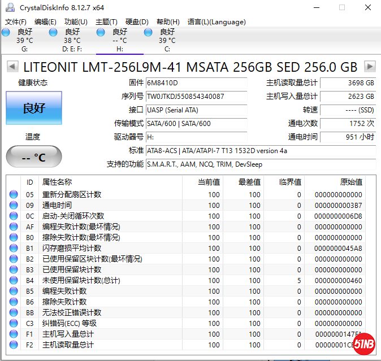Click the status orb for attribute B4
The width and height of the screenshot is (381, 361).
click(14, 281)
